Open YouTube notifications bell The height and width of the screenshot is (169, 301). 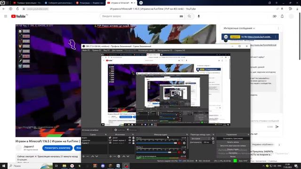[282, 16]
